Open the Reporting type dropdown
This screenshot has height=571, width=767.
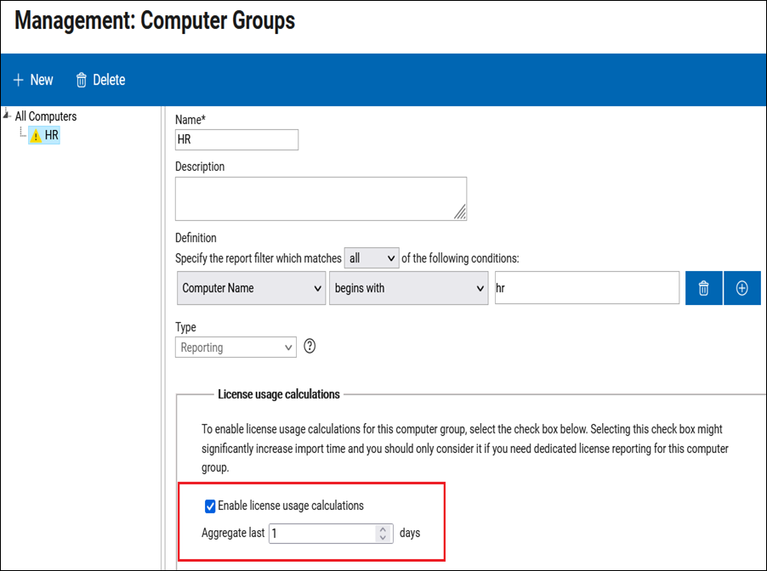(x=236, y=347)
